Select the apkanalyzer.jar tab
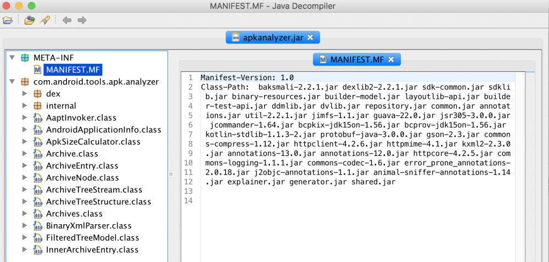The height and width of the screenshot is (262, 549). 273,37
